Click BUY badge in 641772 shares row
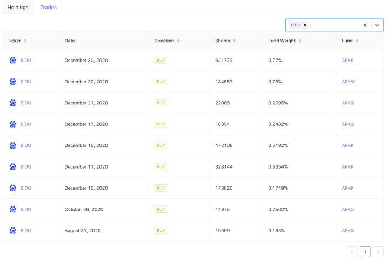 pyautogui.click(x=161, y=61)
